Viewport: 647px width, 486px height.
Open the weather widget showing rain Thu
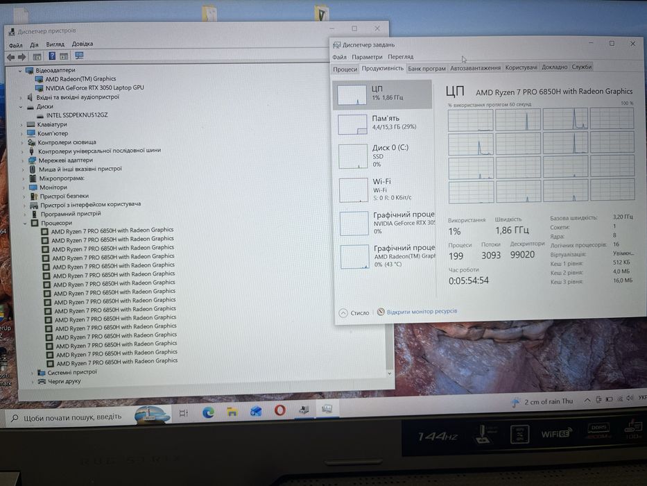542,402
